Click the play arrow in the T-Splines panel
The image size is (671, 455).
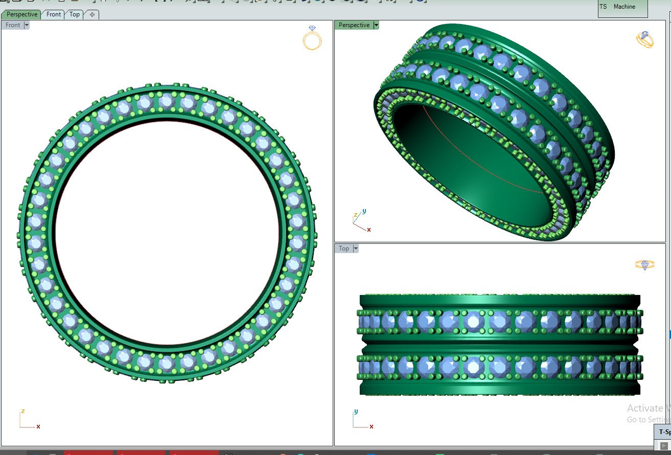[664, 446]
